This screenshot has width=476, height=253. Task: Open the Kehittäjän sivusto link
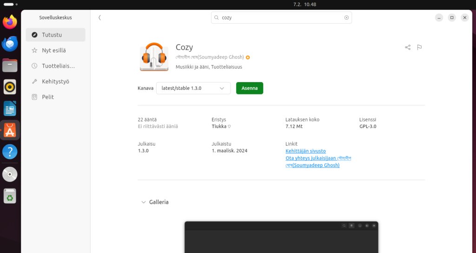(x=305, y=151)
